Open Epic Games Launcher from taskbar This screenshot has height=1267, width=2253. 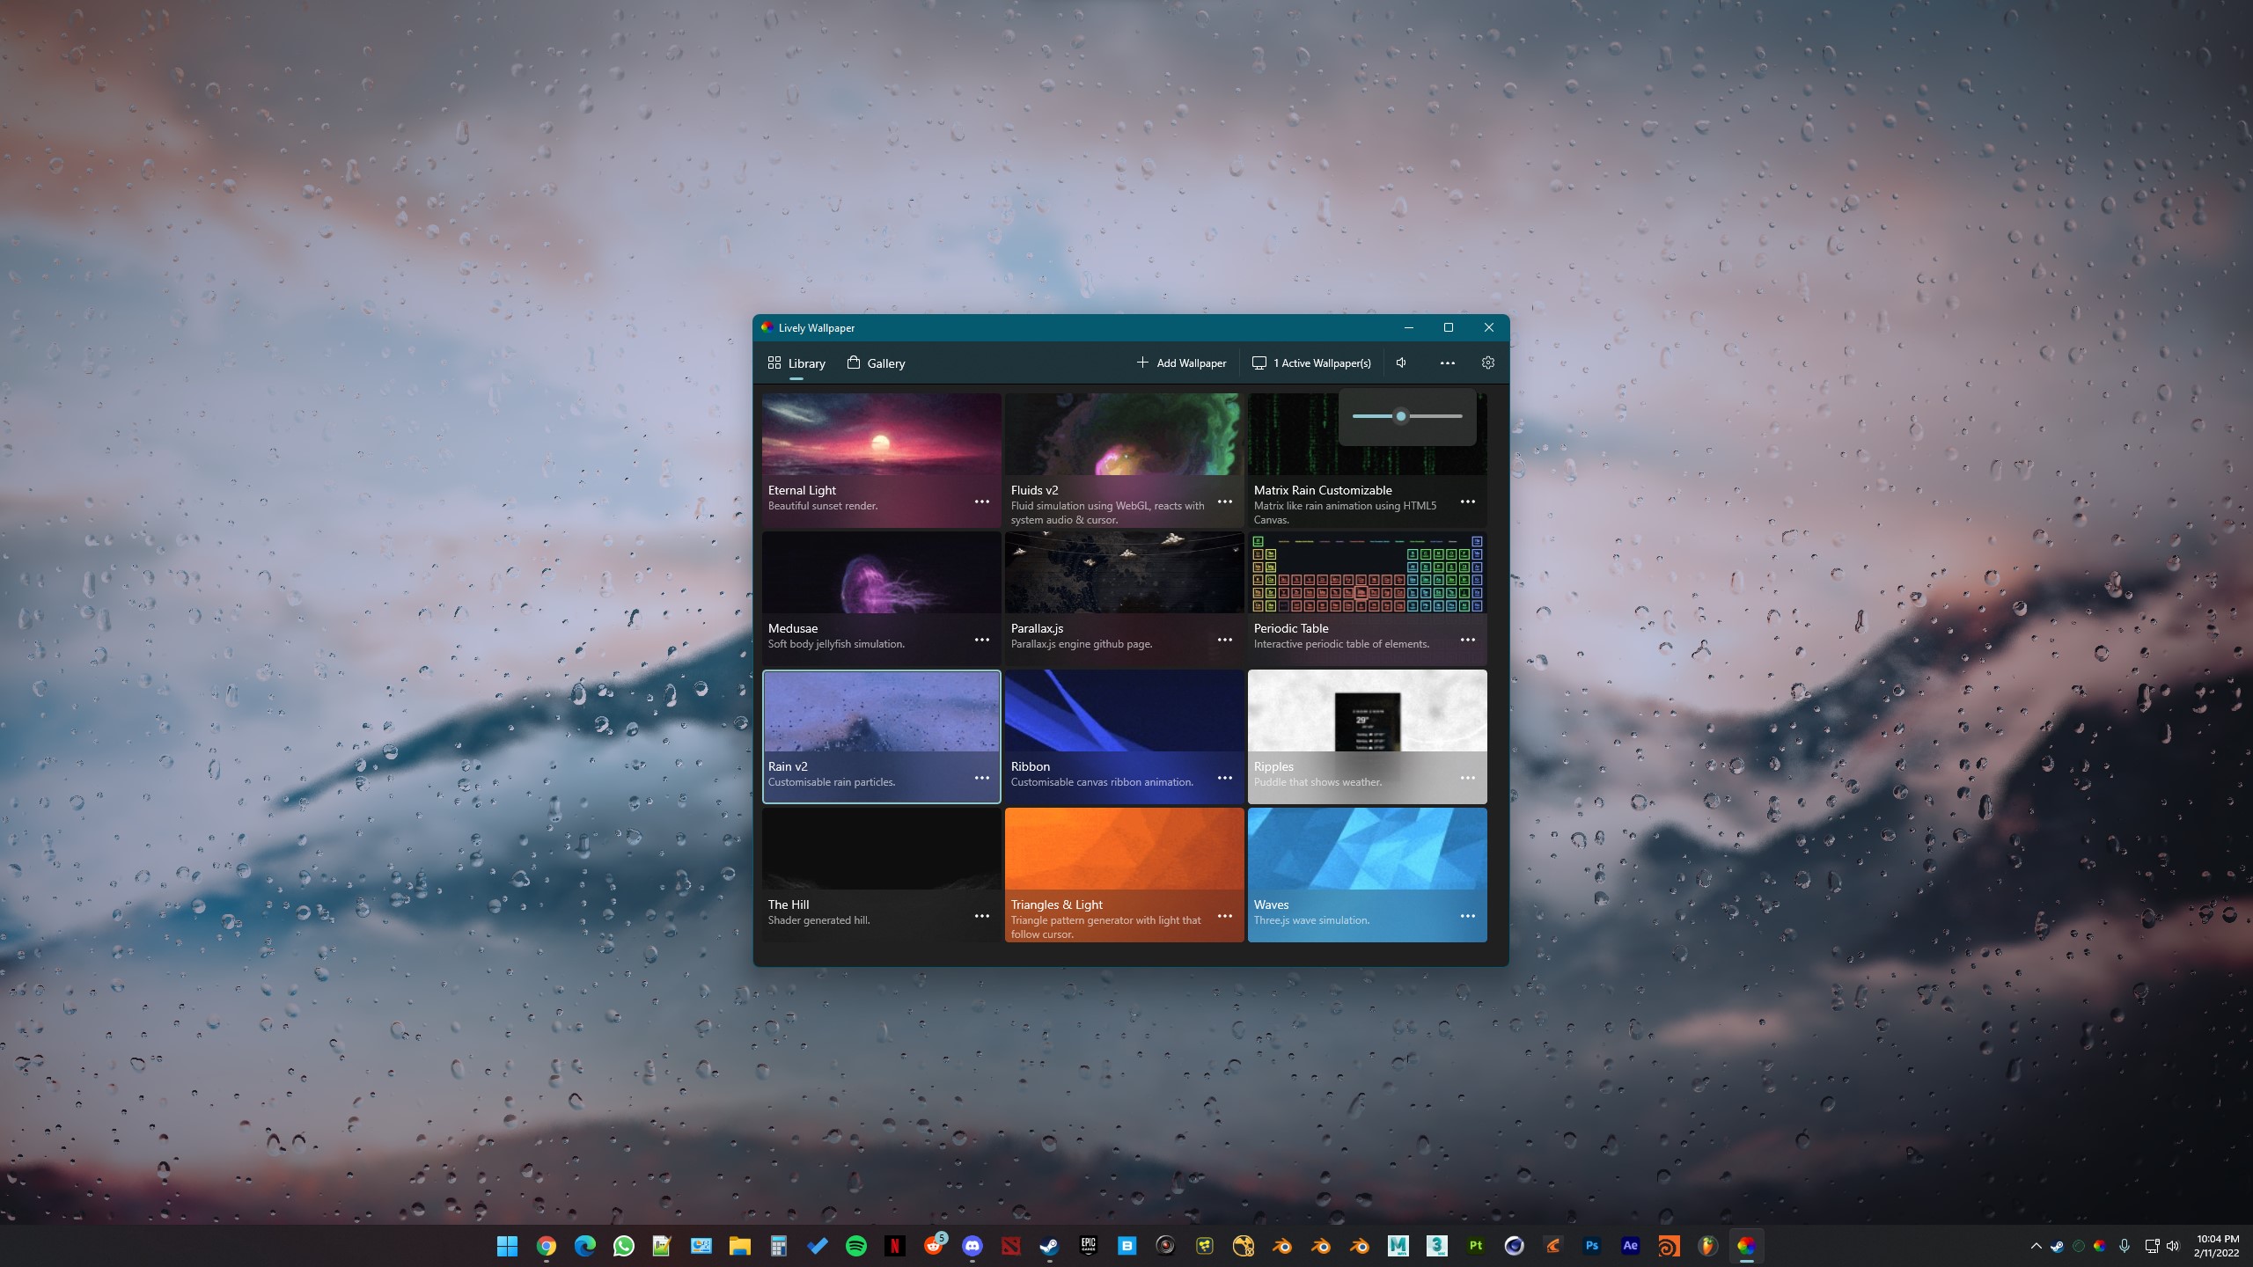point(1088,1246)
